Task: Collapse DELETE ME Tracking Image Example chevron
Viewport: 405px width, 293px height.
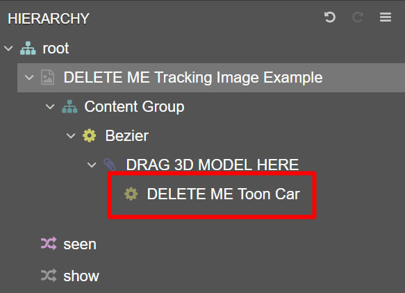Action: point(29,78)
